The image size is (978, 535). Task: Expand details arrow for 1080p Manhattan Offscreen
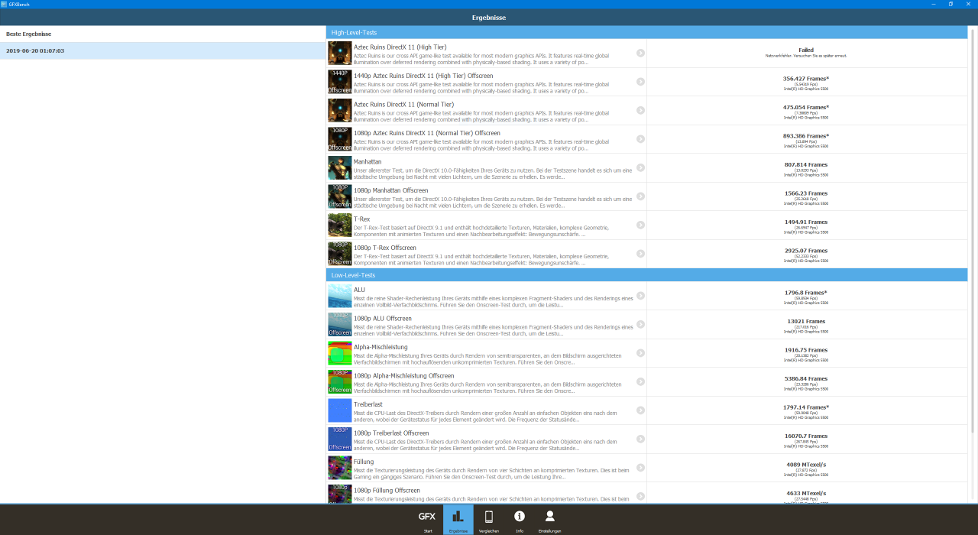click(x=640, y=196)
